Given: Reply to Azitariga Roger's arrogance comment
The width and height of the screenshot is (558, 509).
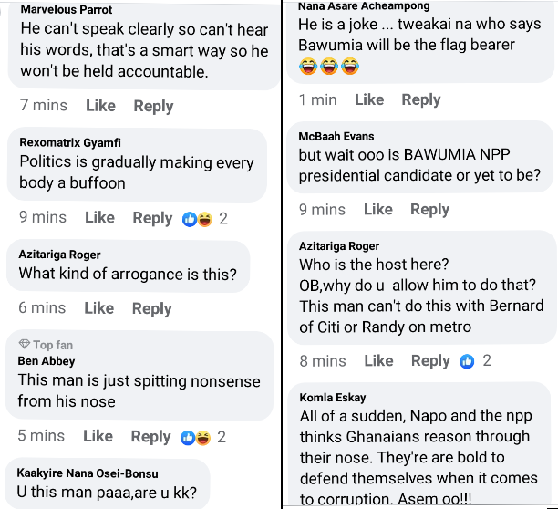Looking at the screenshot, I should pyautogui.click(x=152, y=308).
